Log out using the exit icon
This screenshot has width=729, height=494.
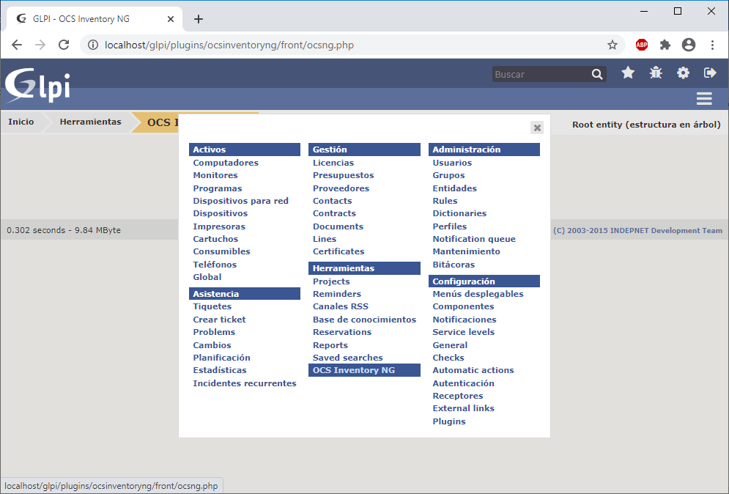(x=710, y=73)
